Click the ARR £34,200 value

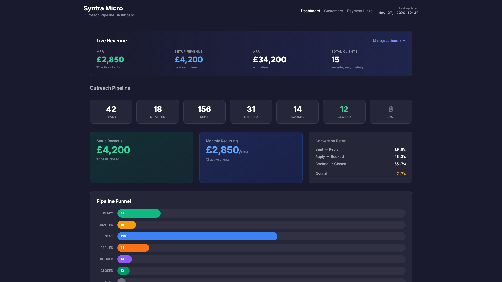[270, 60]
